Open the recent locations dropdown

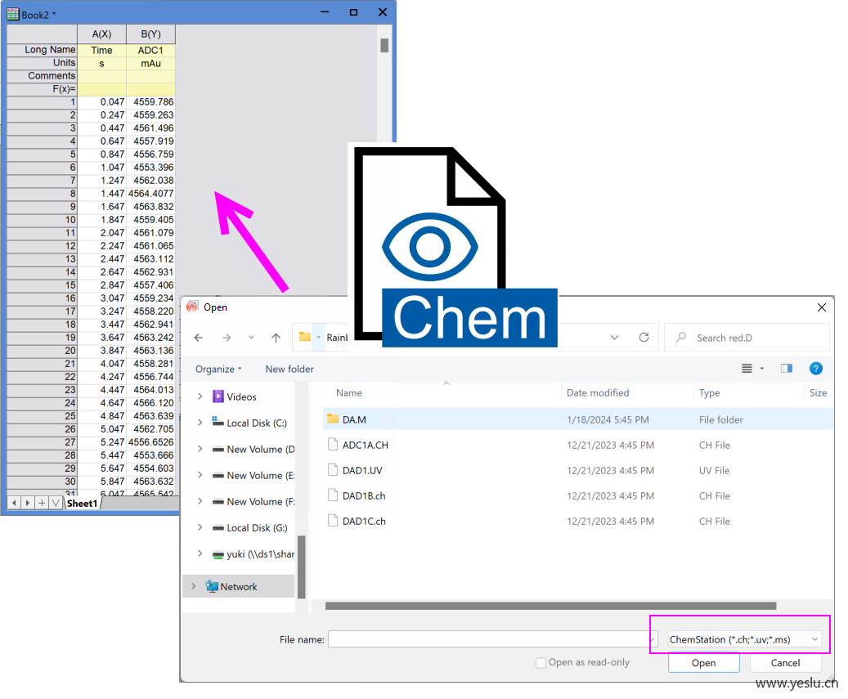click(251, 338)
